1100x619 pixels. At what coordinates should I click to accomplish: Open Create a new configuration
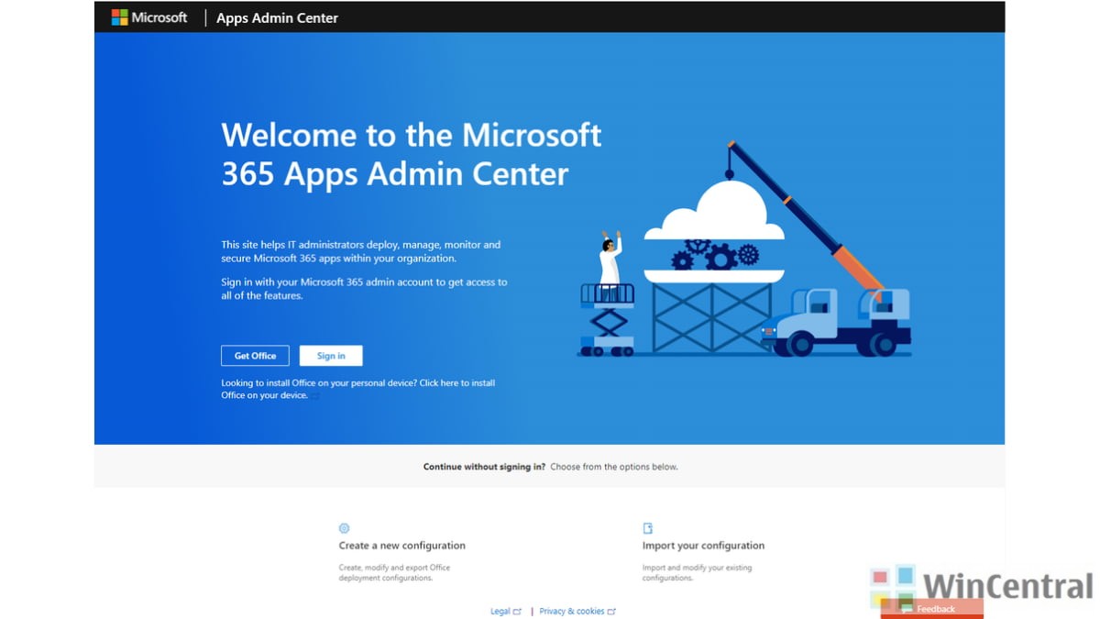(402, 546)
